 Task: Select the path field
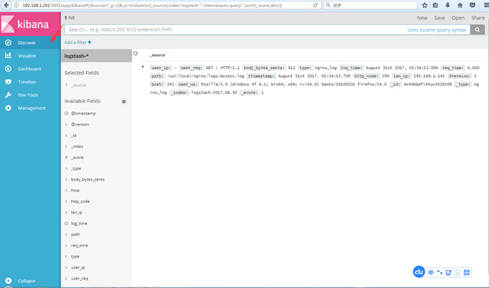75,234
